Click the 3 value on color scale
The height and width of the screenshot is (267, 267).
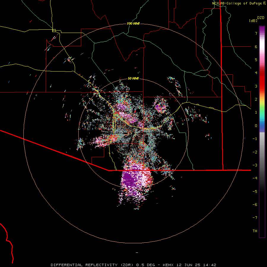point(256,86)
